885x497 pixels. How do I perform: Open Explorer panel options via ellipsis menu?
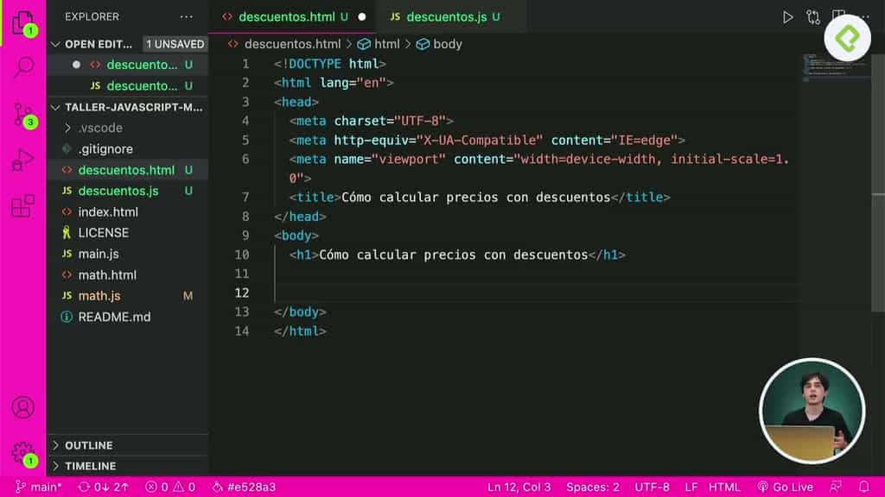click(187, 16)
